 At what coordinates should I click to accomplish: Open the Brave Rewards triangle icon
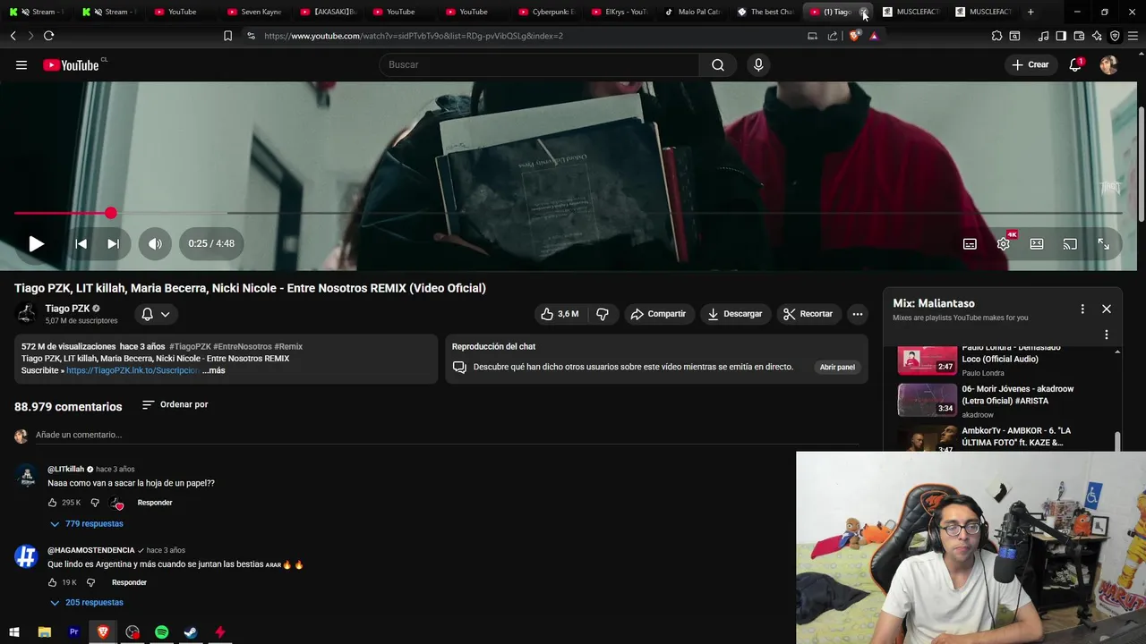tap(874, 36)
